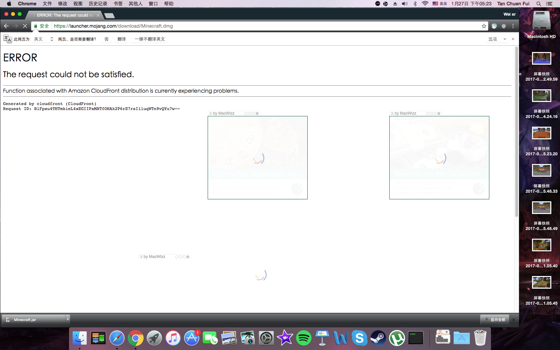Click the page vertical scrollbar

[x=517, y=132]
